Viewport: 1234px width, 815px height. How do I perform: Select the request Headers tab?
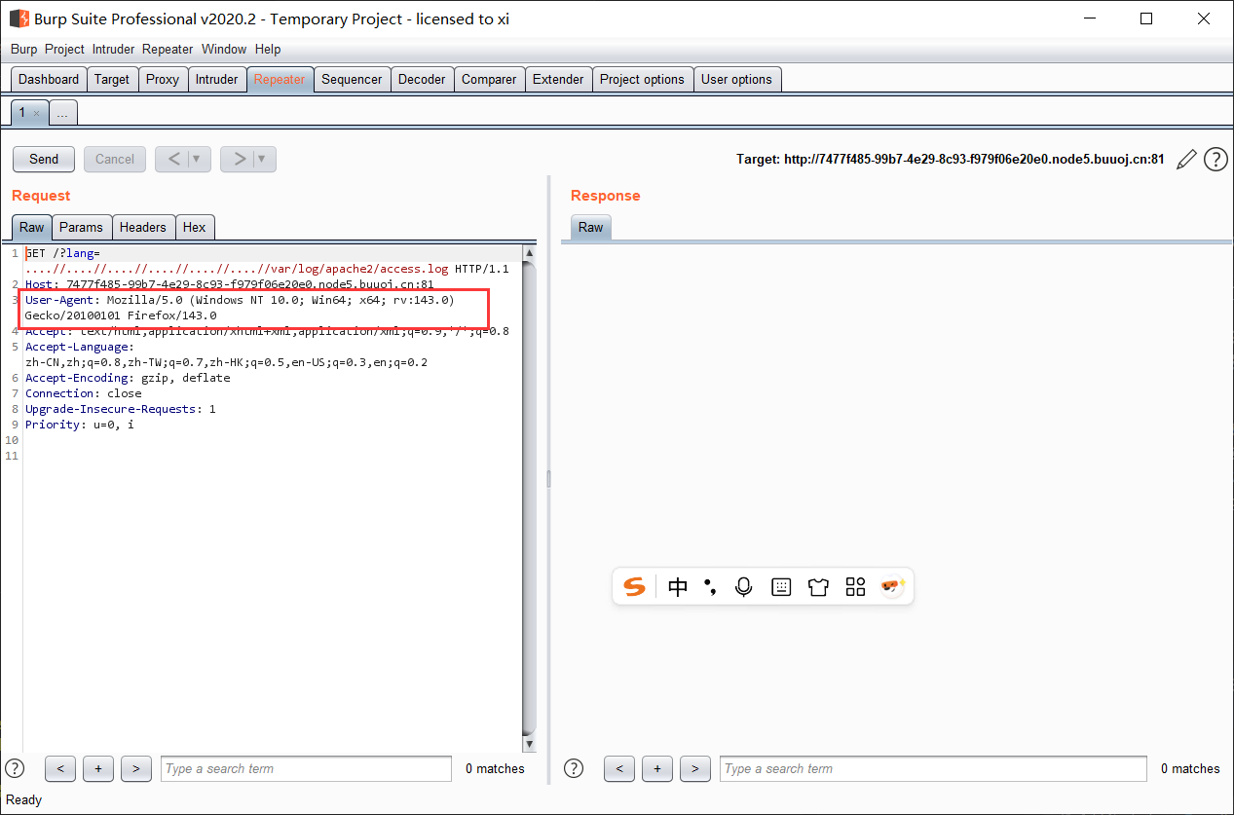pos(143,227)
